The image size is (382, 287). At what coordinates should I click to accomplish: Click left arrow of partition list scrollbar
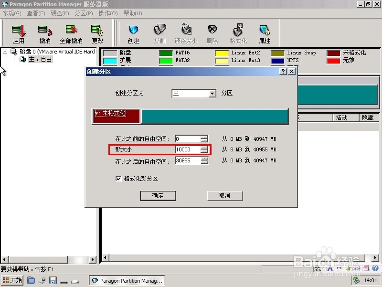(105, 257)
